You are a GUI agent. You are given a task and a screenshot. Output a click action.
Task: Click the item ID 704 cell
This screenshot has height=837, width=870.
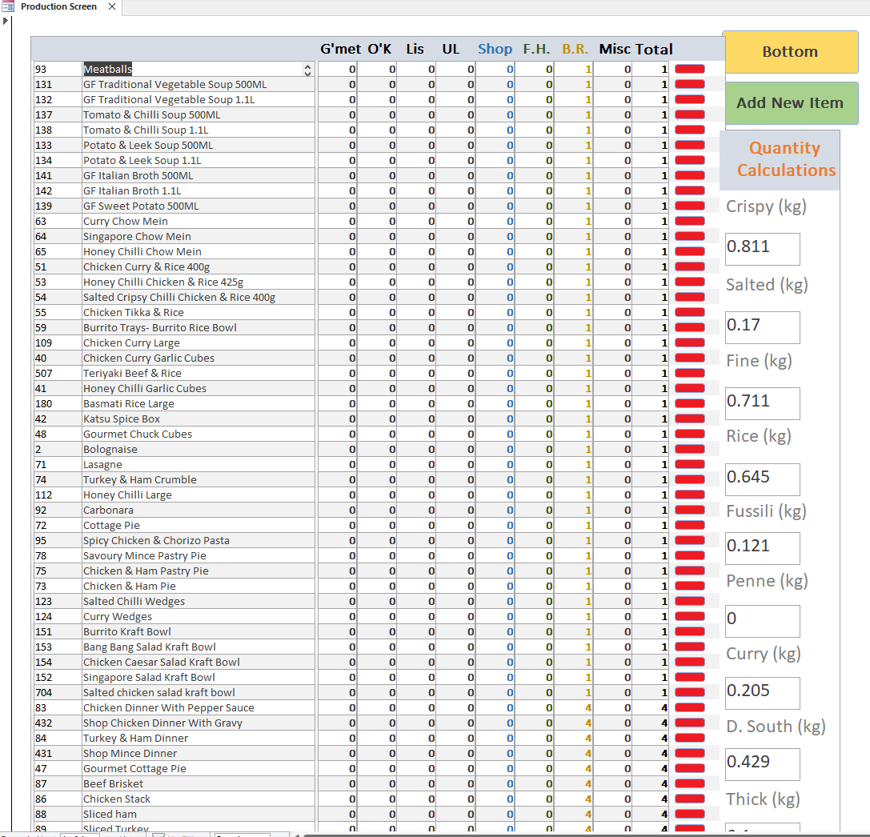[x=58, y=693]
